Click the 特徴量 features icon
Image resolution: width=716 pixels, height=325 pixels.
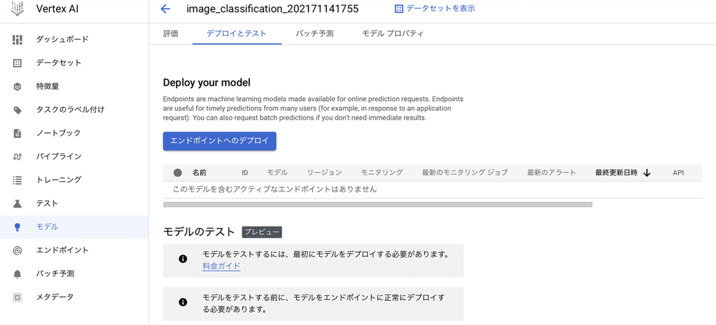point(17,86)
